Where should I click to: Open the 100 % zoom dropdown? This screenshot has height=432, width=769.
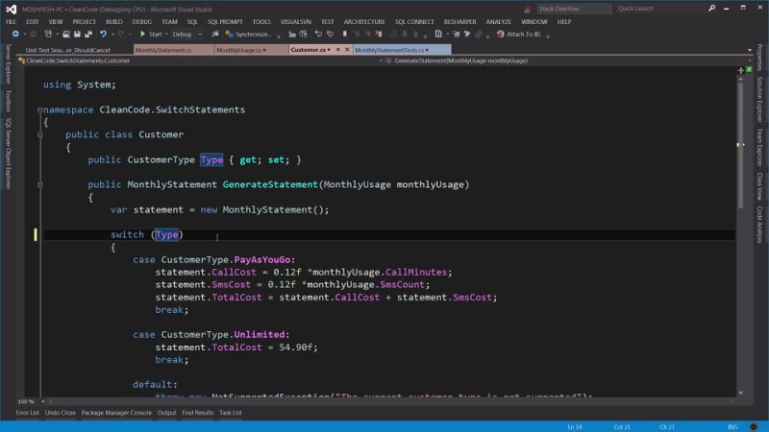tap(30, 401)
